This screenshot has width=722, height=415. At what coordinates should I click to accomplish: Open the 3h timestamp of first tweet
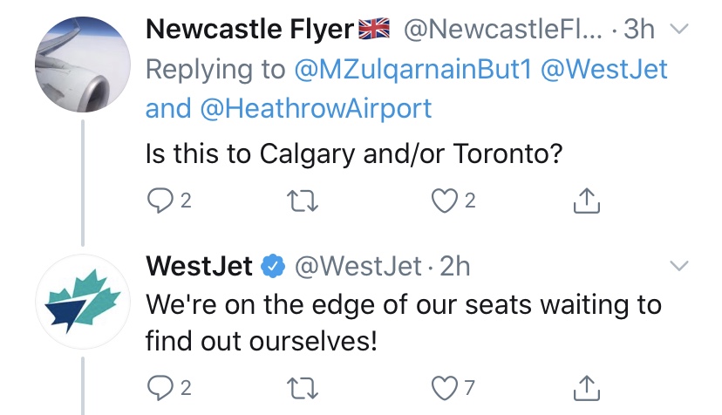click(x=638, y=29)
